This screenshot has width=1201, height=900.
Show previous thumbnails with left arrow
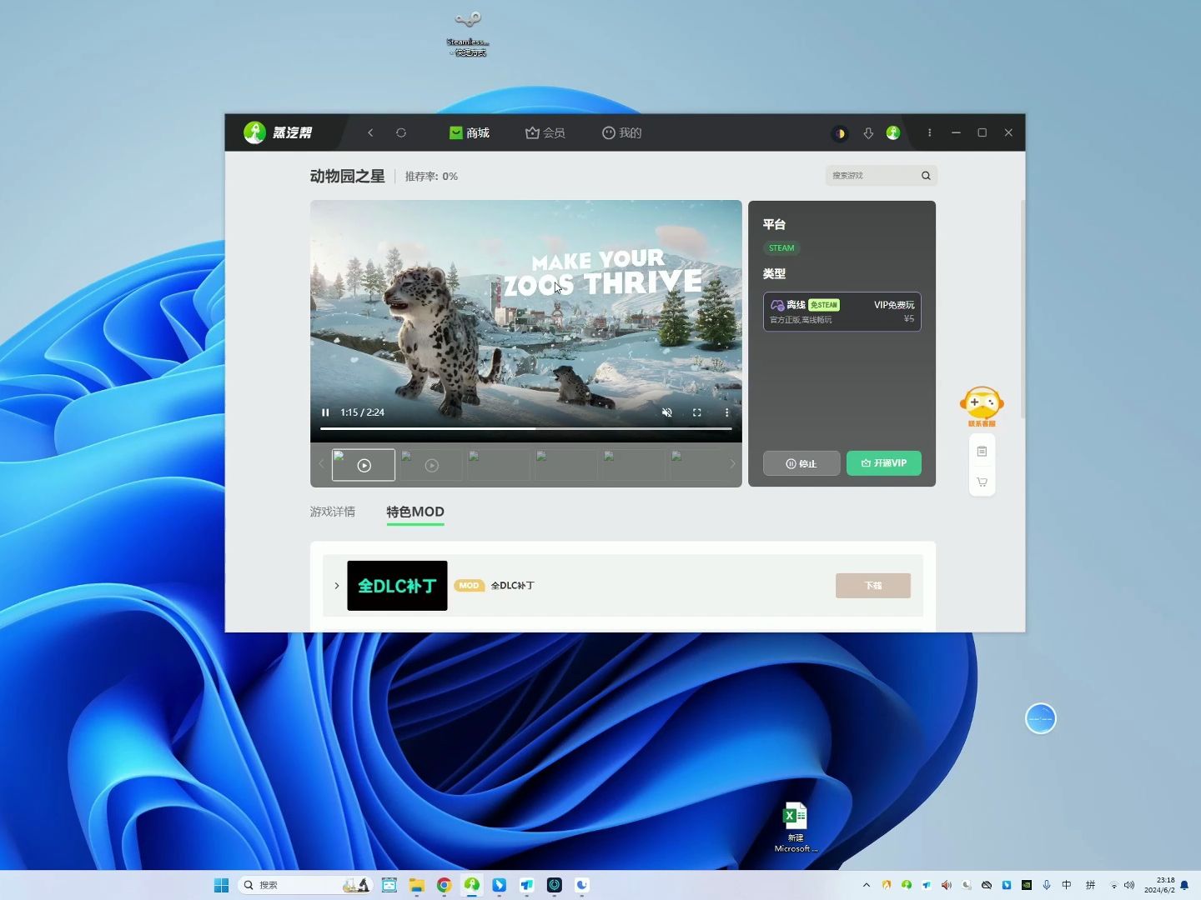pyautogui.click(x=321, y=464)
